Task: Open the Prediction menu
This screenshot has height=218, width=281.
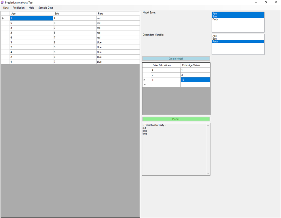Action: coord(19,7)
